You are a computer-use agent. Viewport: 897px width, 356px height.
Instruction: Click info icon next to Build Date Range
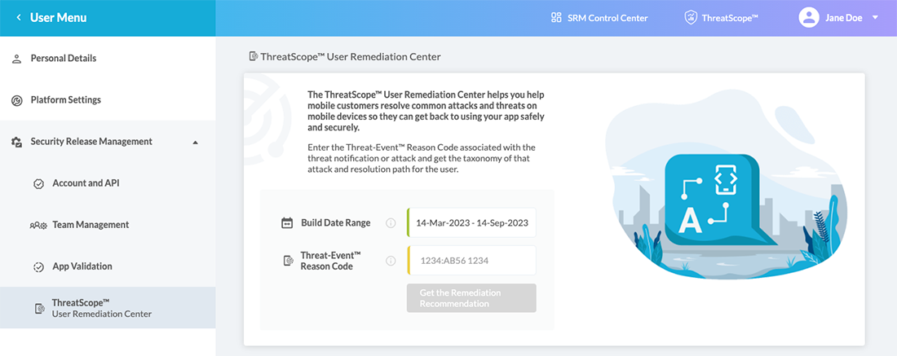(391, 223)
